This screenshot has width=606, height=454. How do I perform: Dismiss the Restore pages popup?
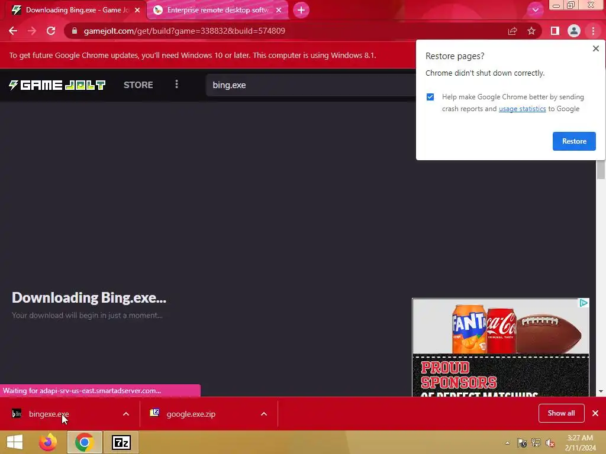[595, 48]
